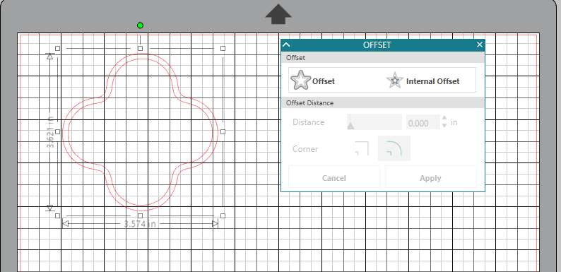561x272 pixels.
Task: Click the bottom-center resize handle
Action: pos(140,215)
